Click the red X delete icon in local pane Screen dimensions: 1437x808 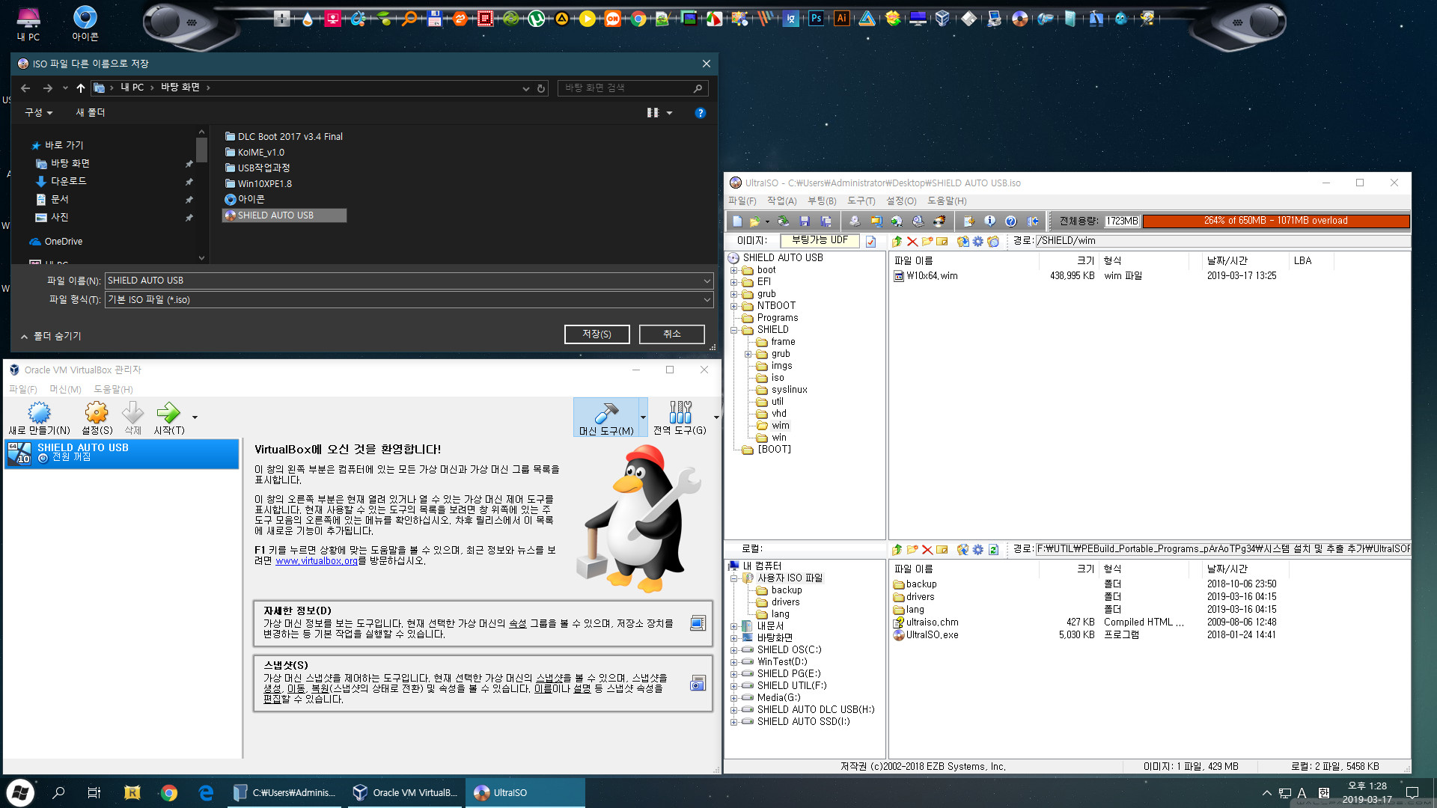(x=927, y=549)
